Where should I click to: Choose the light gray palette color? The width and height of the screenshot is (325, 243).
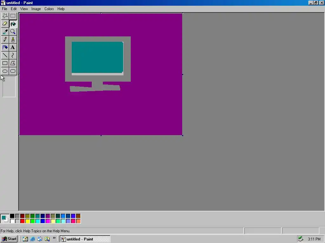tap(17, 221)
